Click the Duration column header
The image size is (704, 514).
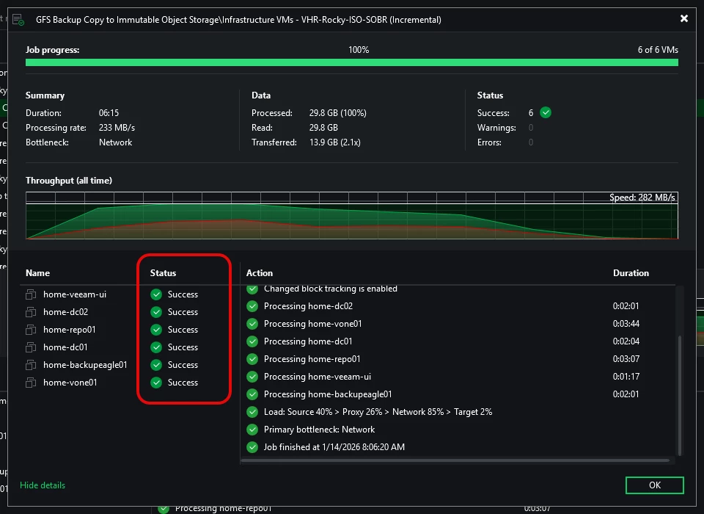631,273
